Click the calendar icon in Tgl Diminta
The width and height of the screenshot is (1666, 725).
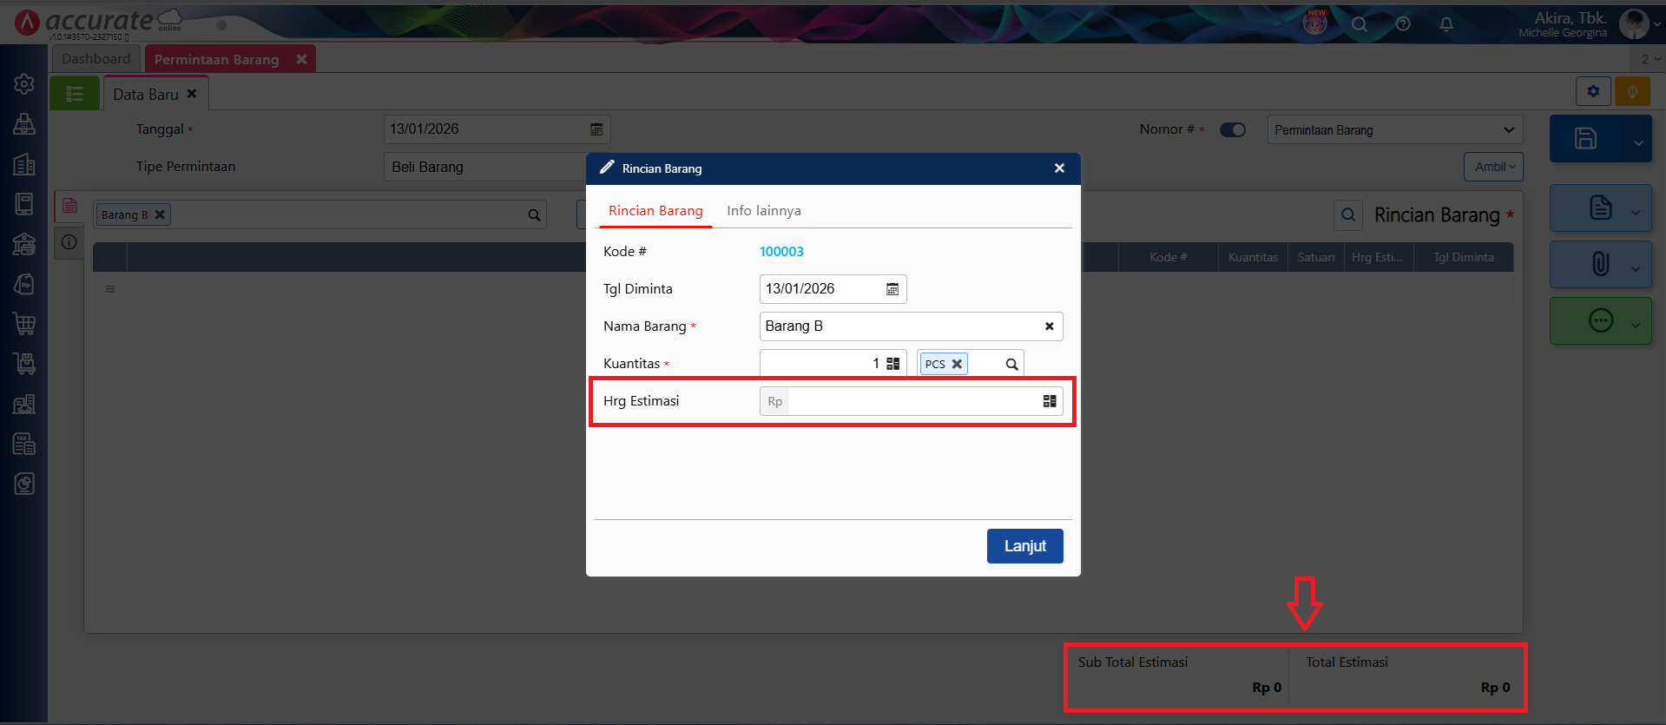pyautogui.click(x=892, y=289)
